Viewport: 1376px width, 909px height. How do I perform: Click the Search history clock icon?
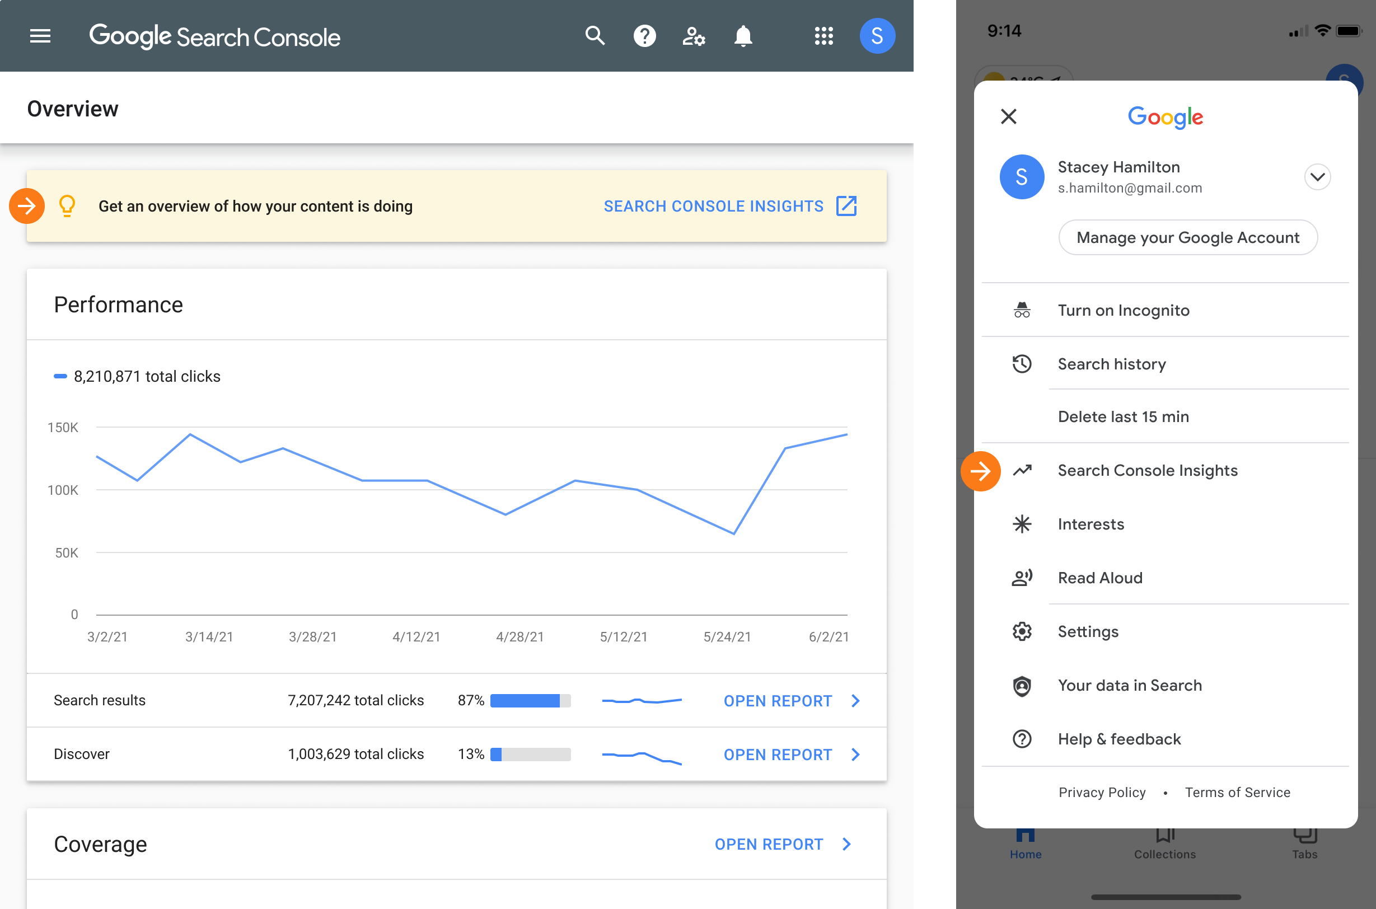click(1020, 363)
